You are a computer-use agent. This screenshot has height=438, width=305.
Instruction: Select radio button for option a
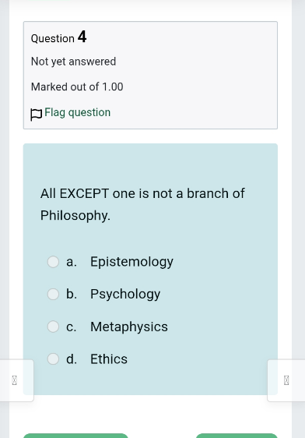[53, 262]
